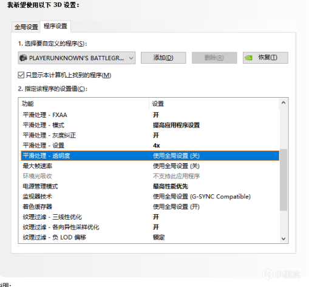
Task: Click the 使用全局设置 (关) value for 最大帧速率
Action: tap(176, 166)
